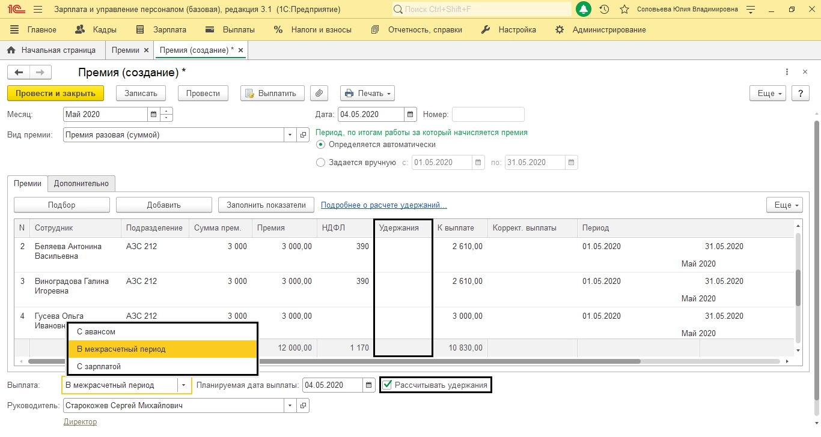Select Задается вручную radio button
The image size is (821, 437).
click(x=321, y=163)
